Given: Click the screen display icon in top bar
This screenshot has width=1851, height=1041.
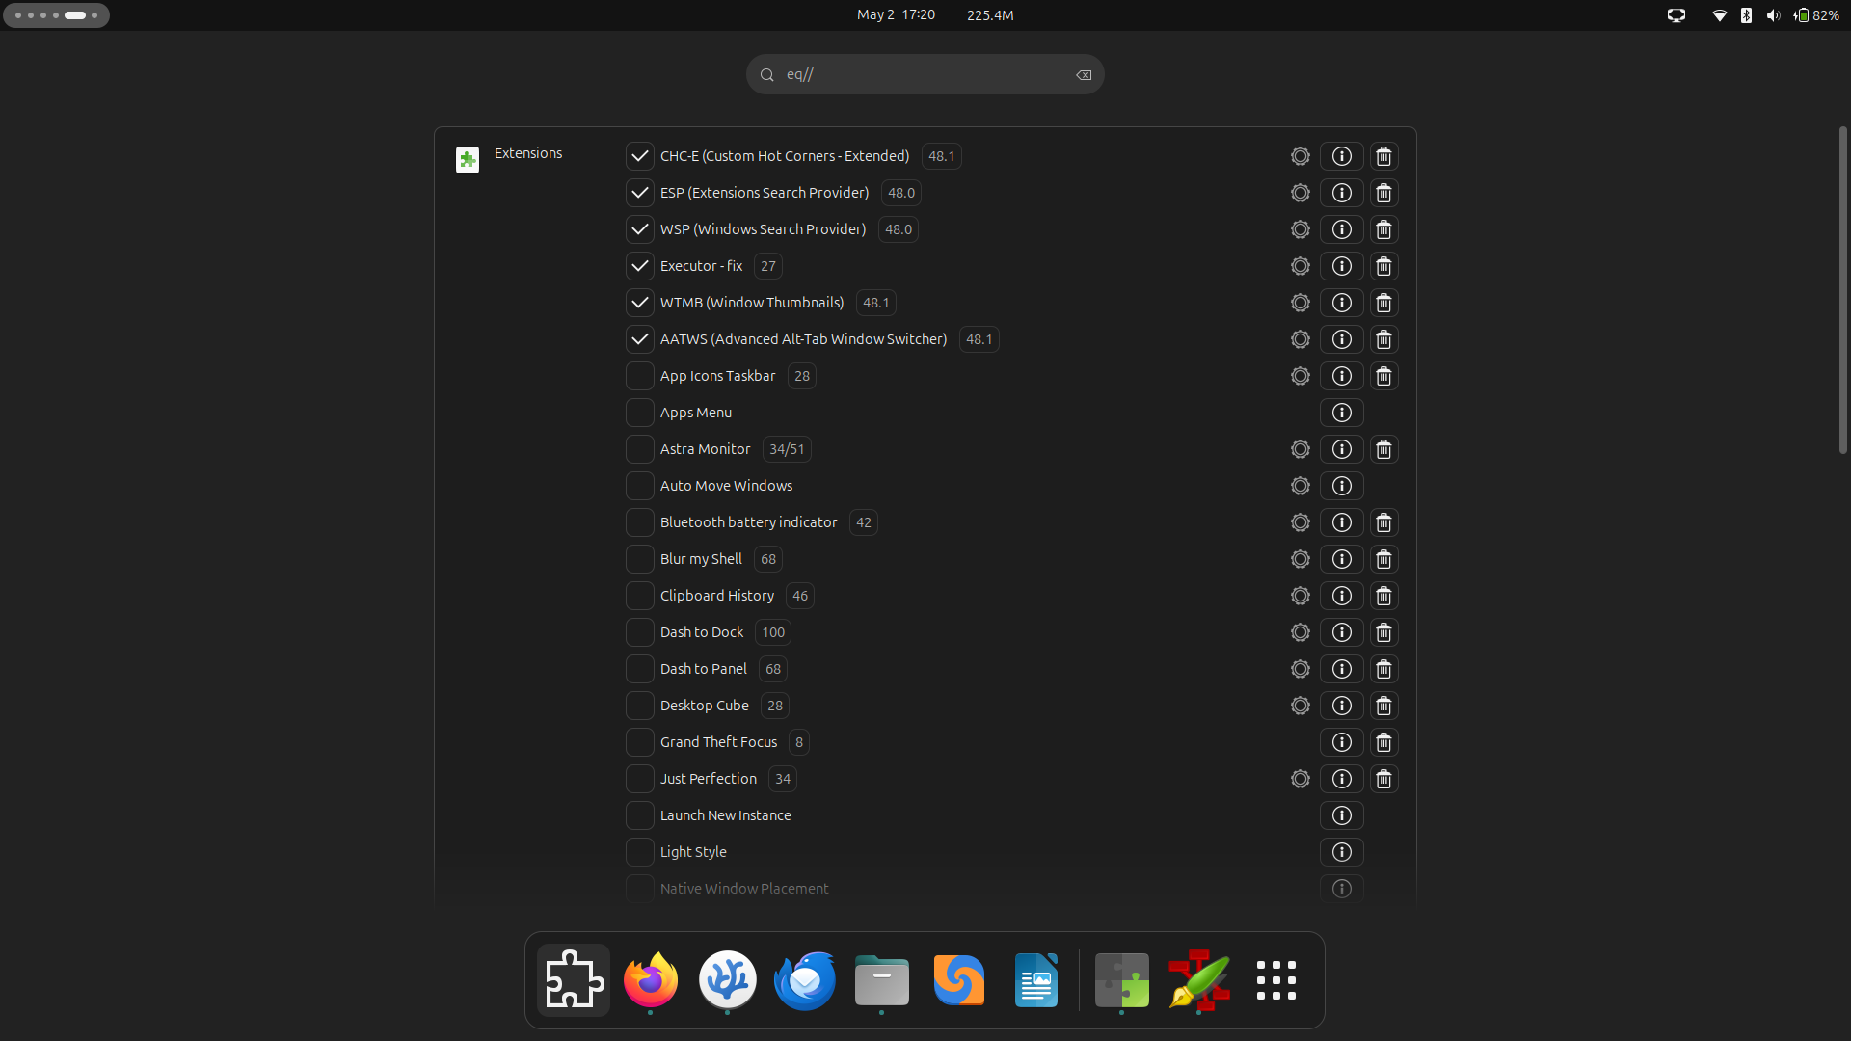Looking at the screenshot, I should 1677,15.
